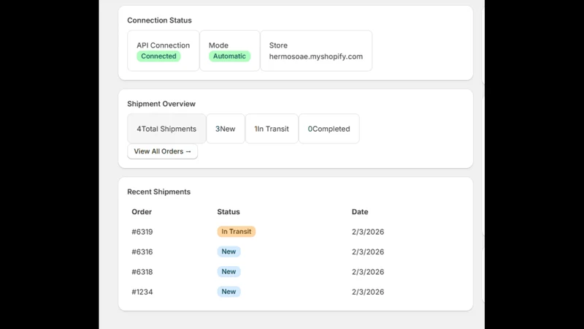
Task: Select the 1 In Transit card
Action: [x=272, y=129]
